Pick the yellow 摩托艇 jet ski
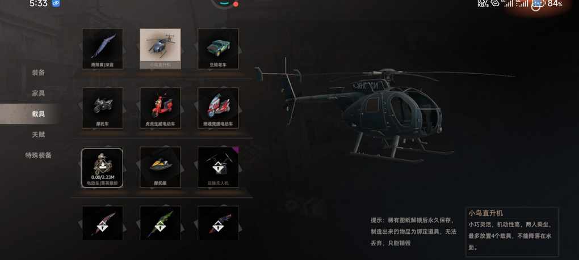Image resolution: width=579 pixels, height=260 pixels. point(160,167)
